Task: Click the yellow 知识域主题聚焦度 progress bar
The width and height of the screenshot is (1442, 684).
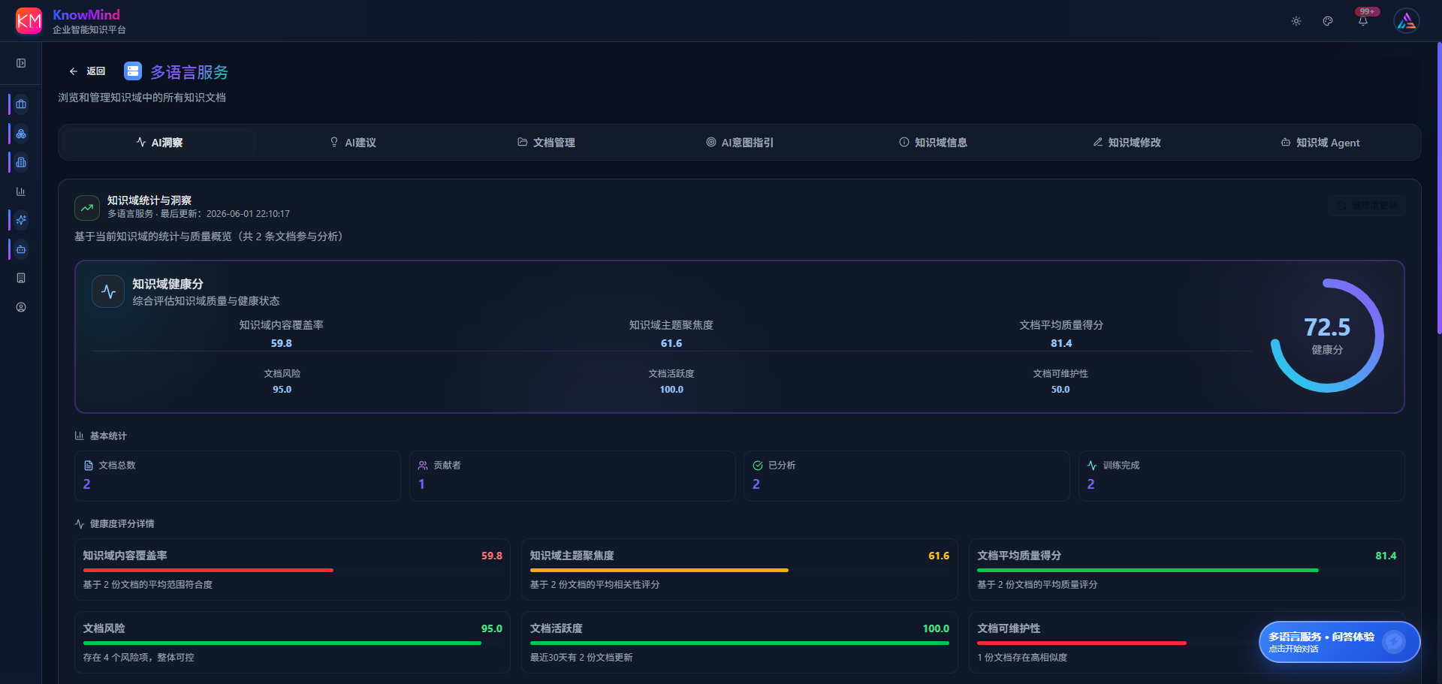Action: coord(659,571)
